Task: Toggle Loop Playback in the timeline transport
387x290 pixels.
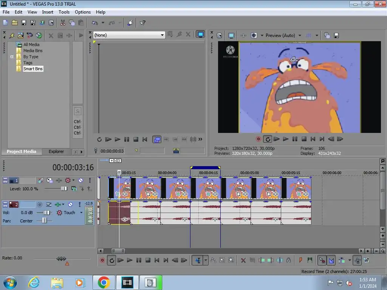Action: [111, 260]
